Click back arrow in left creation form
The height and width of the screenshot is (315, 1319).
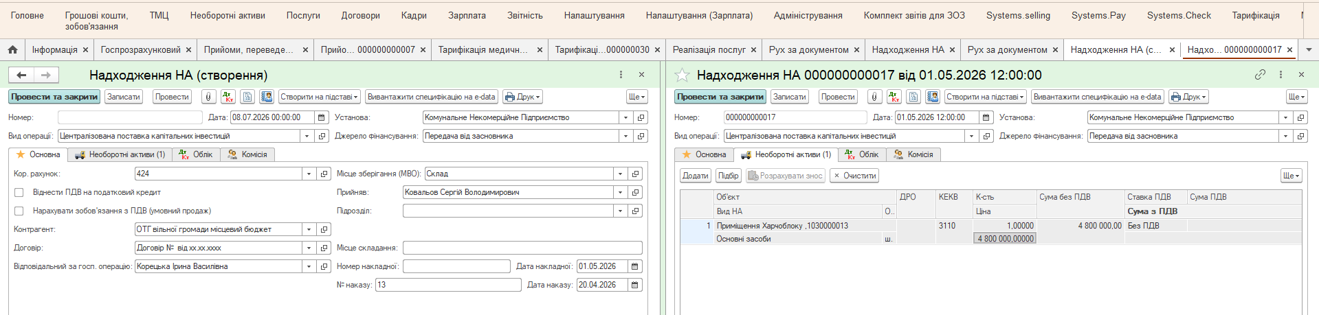click(x=21, y=75)
